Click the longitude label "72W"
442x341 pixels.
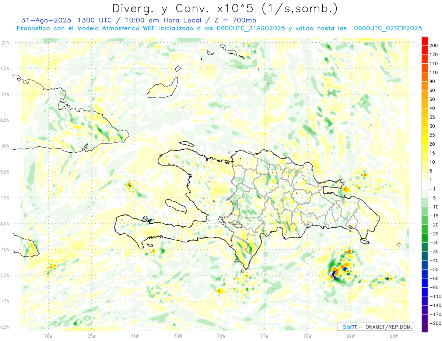coord(221,335)
